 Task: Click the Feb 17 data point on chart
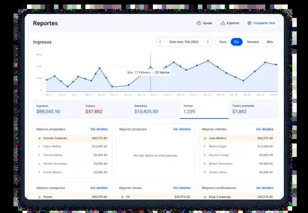[151, 67]
